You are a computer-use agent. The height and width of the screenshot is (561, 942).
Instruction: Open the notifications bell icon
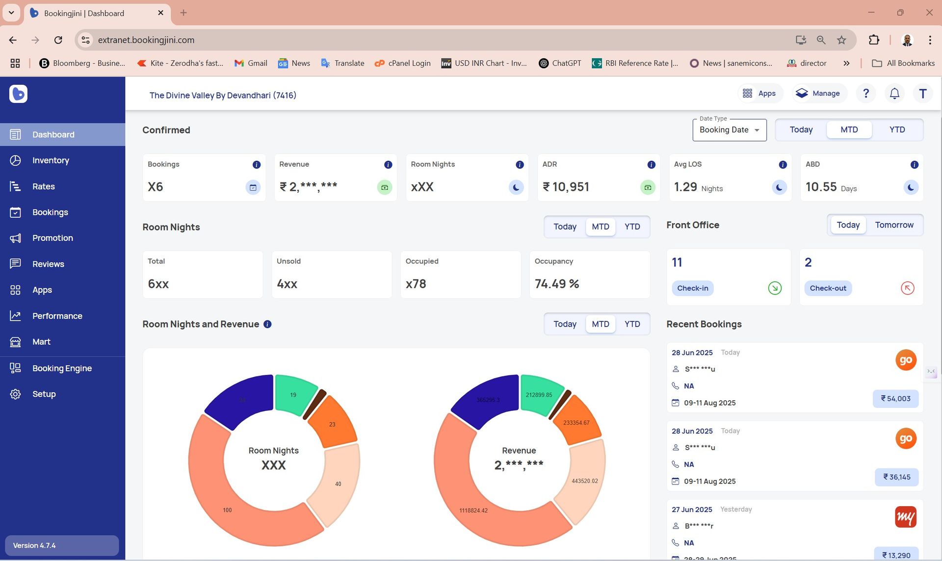(894, 94)
